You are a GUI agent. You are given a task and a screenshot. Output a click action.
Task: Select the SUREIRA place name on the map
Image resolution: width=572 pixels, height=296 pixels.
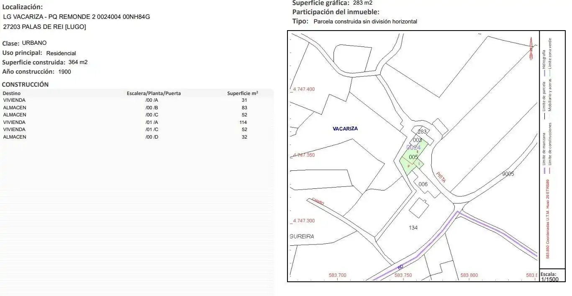pyautogui.click(x=302, y=237)
